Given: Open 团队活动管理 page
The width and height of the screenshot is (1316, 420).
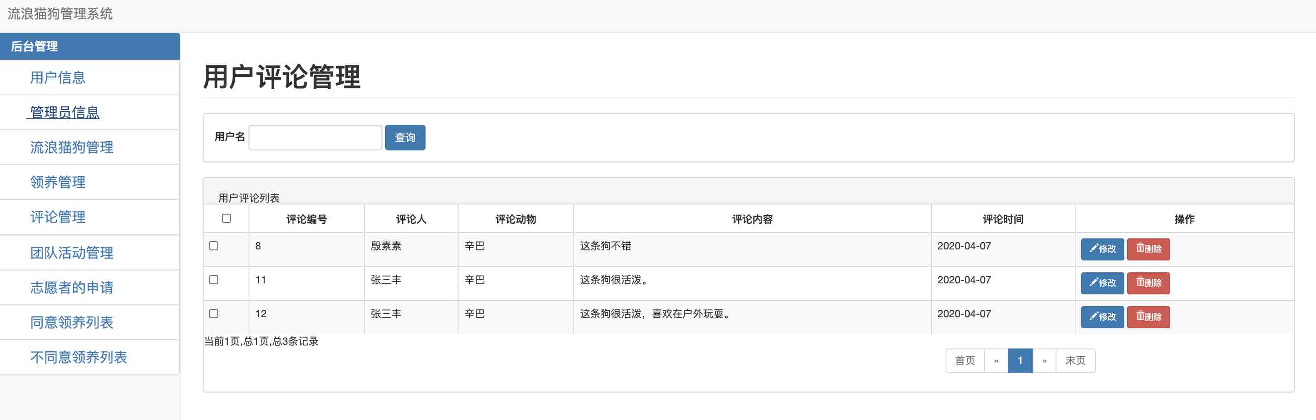Looking at the screenshot, I should 72,252.
